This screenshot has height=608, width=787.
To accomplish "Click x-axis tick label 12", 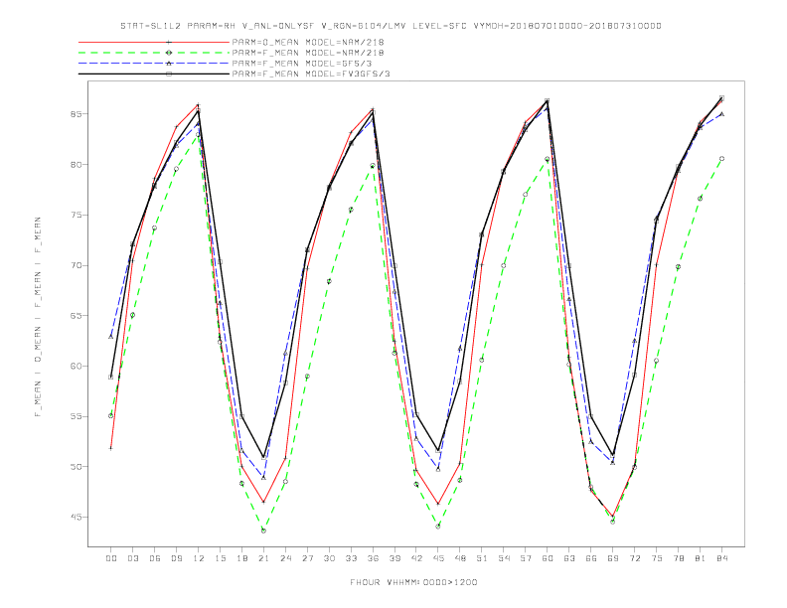I will pyautogui.click(x=199, y=558).
